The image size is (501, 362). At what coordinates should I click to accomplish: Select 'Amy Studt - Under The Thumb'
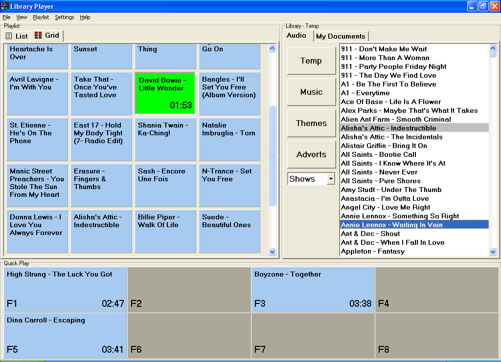[x=414, y=190]
